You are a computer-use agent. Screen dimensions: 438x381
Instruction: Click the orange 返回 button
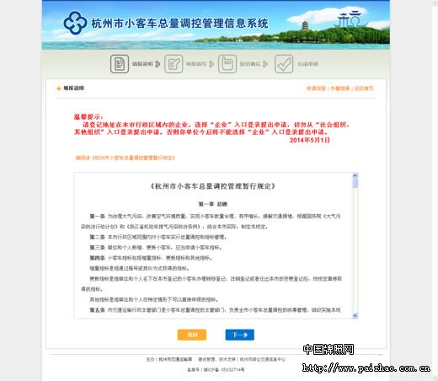[192, 335]
